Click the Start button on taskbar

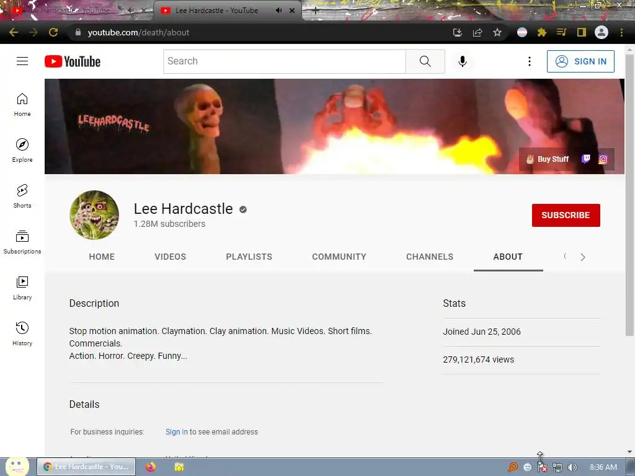coord(17,467)
